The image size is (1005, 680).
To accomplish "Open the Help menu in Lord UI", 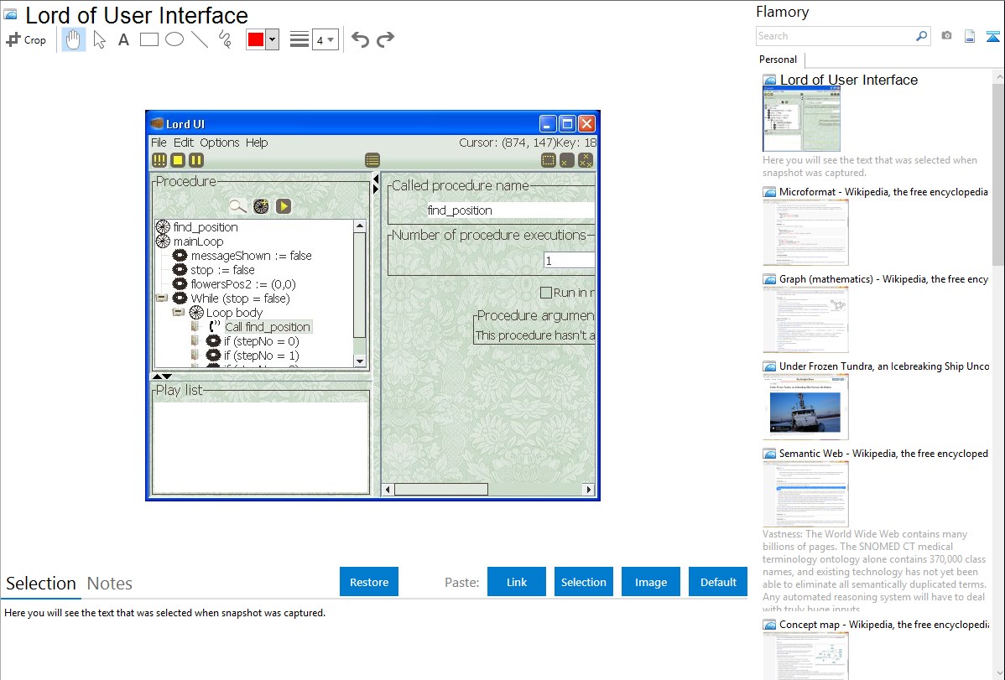I will pos(257,143).
